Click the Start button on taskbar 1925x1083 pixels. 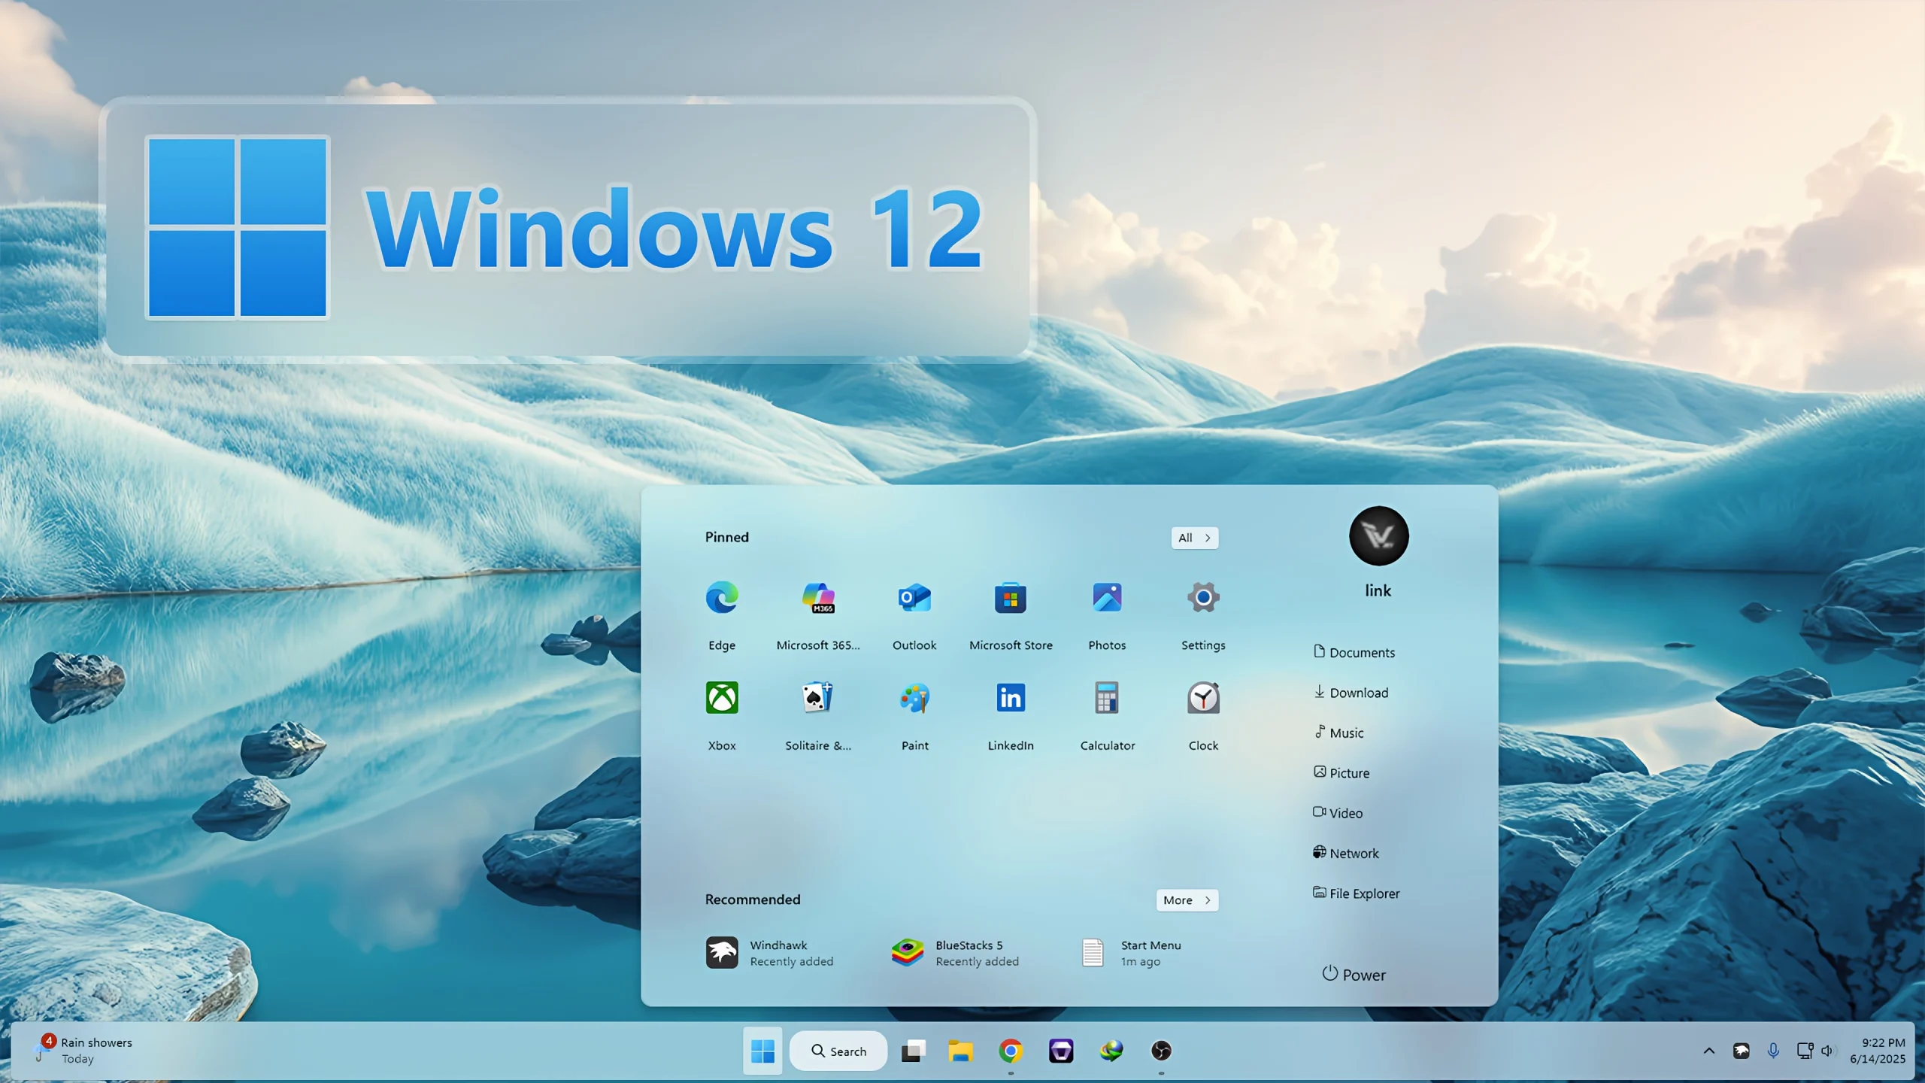tap(762, 1051)
